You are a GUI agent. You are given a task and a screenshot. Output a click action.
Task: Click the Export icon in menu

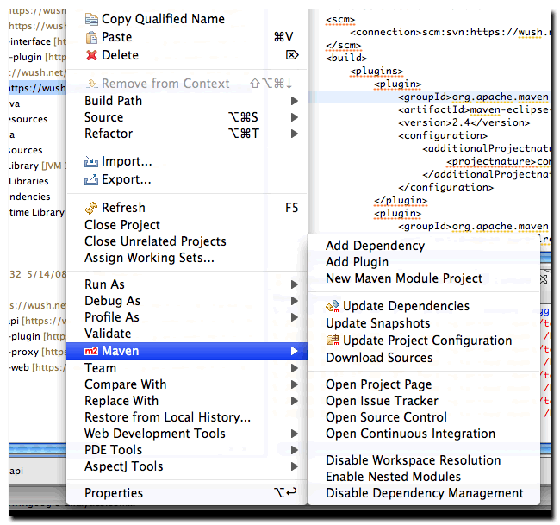pos(91,180)
